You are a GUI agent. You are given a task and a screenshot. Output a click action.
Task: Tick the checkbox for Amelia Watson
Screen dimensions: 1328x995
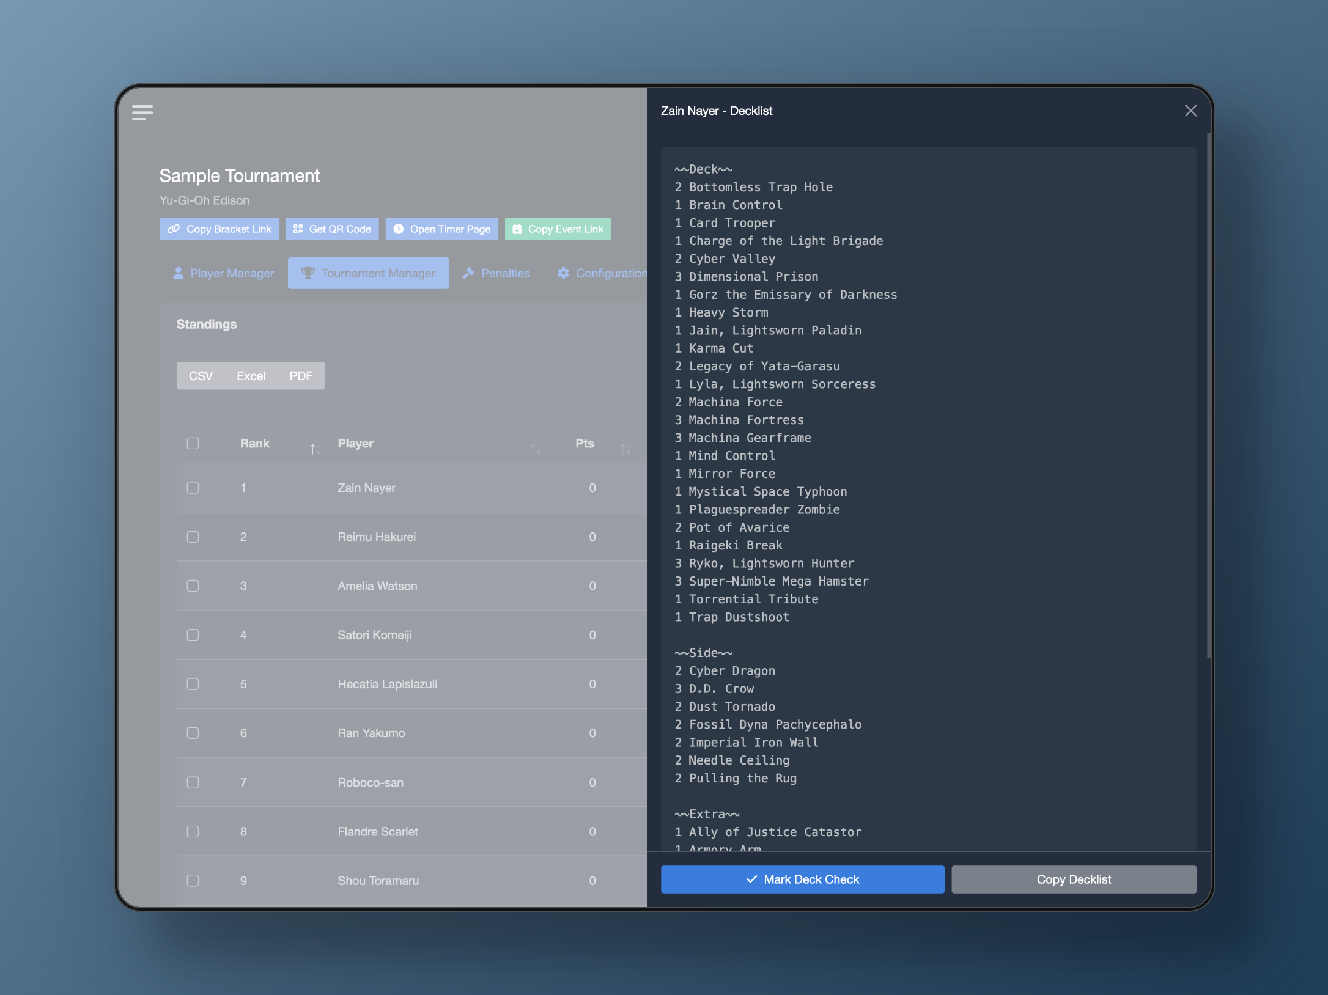point(193,586)
